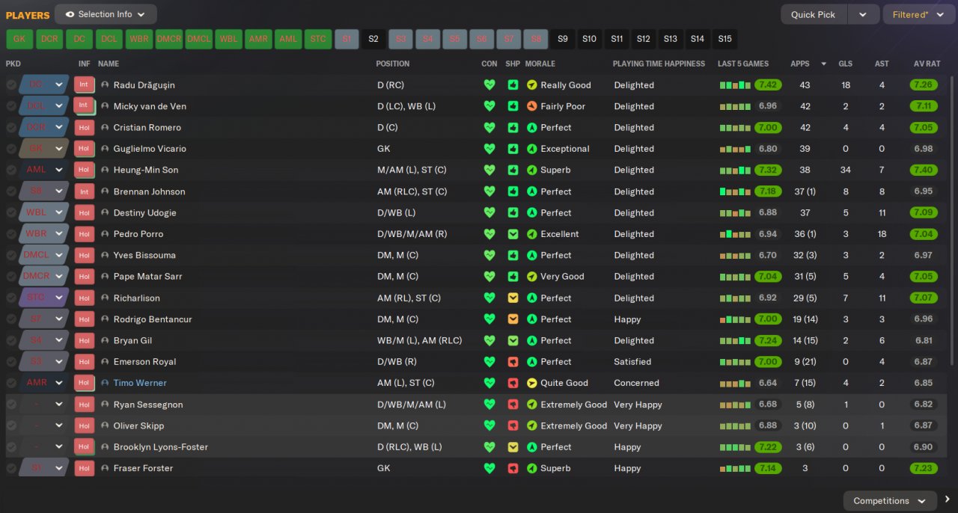Image resolution: width=958 pixels, height=513 pixels.
Task: Toggle selection checkbox for Ryan Sessegnon
Action: pos(11,405)
